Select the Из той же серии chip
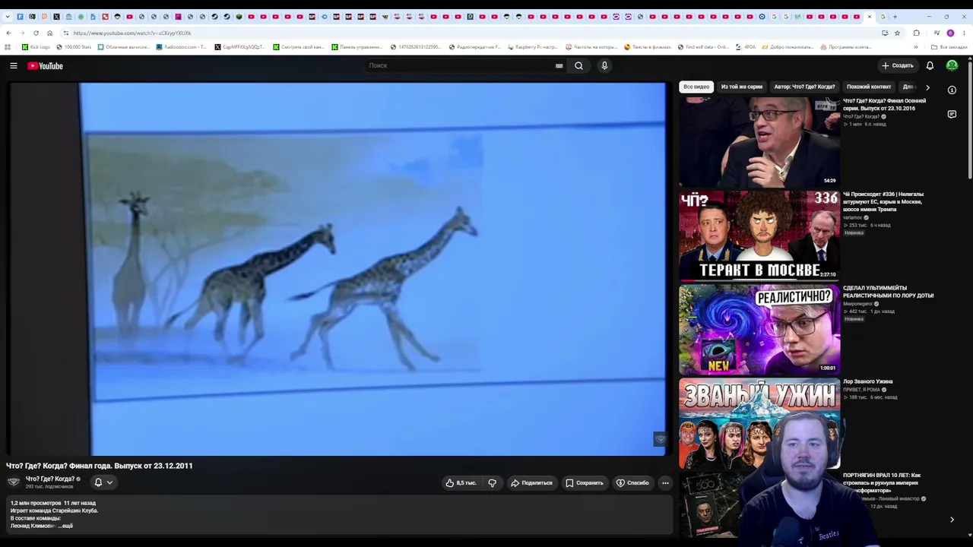 point(741,87)
